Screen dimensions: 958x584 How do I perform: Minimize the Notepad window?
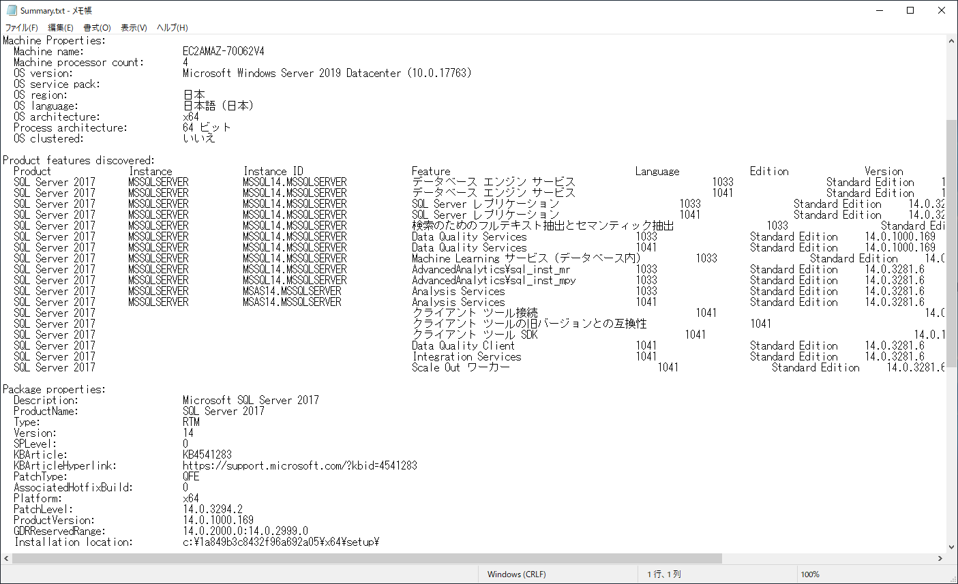[x=879, y=10]
